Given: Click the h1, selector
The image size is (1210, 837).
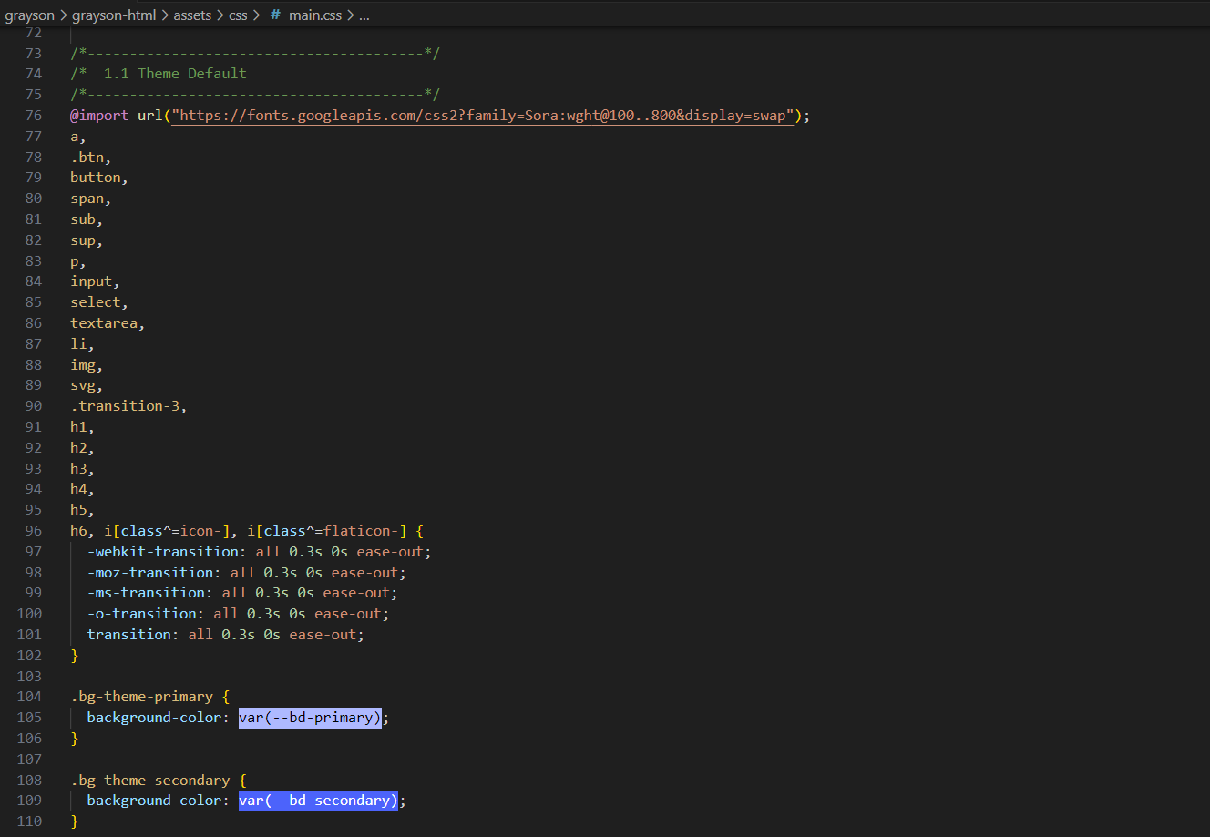Looking at the screenshot, I should [x=82, y=427].
